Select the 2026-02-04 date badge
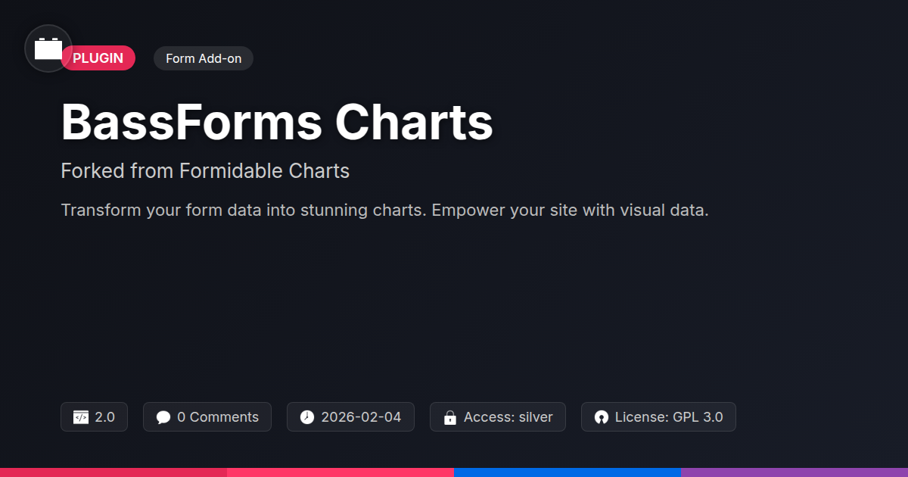This screenshot has width=908, height=477. [350, 417]
